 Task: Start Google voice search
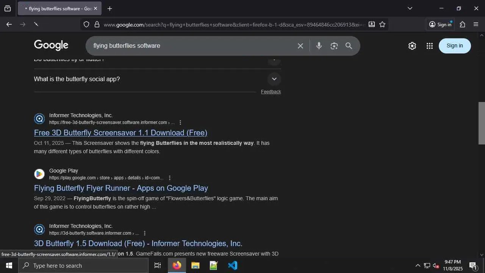point(319,46)
